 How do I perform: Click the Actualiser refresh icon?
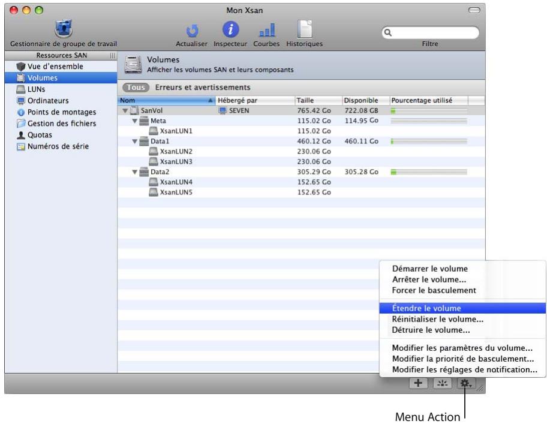tap(192, 31)
